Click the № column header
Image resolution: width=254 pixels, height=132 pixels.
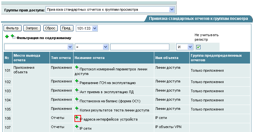(x=8, y=58)
